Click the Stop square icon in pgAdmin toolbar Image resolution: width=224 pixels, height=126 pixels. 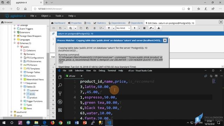(144, 28)
